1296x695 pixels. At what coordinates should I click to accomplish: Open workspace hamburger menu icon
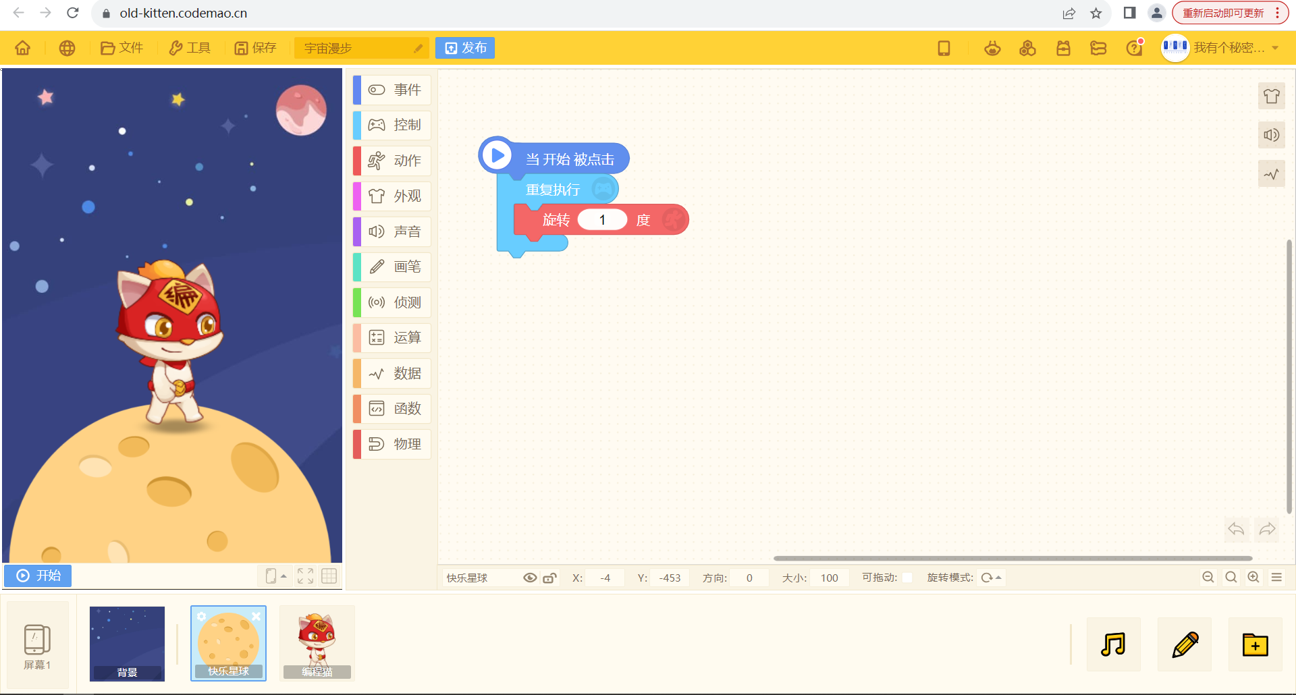[x=1276, y=577]
